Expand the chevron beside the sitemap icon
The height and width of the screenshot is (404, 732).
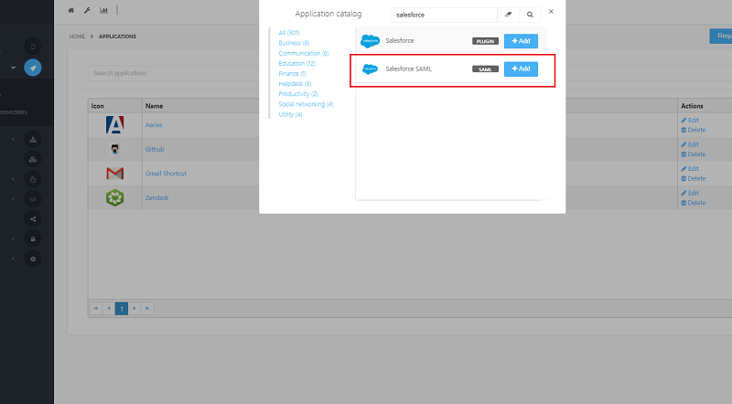click(13, 139)
